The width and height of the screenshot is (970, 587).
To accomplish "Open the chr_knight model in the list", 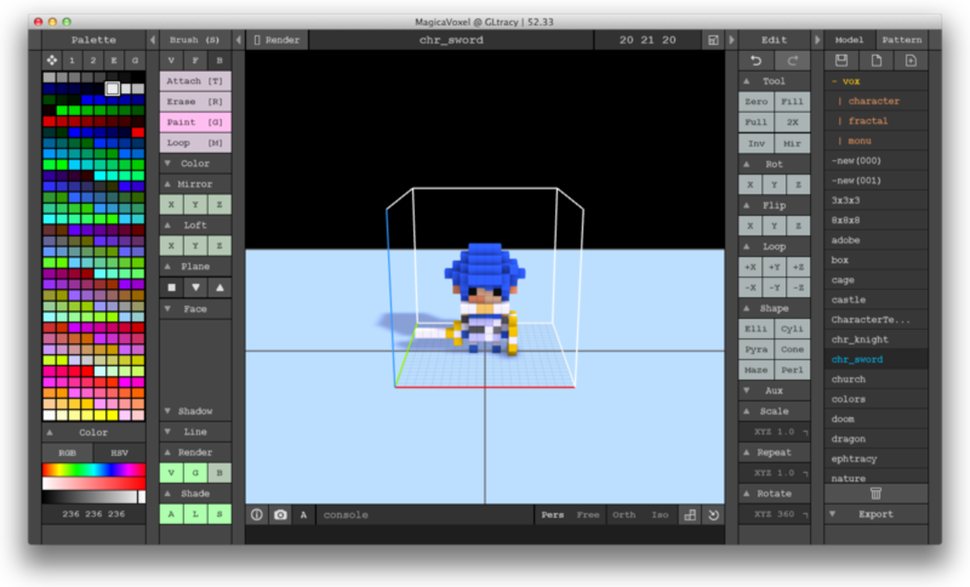I will click(860, 339).
